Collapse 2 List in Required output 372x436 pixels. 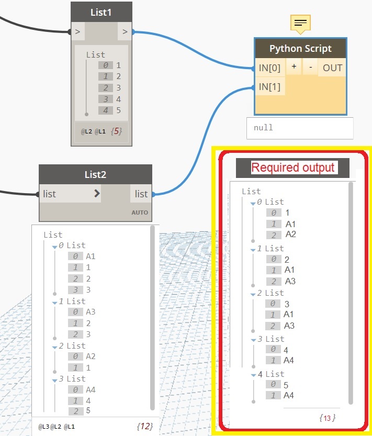point(253,295)
